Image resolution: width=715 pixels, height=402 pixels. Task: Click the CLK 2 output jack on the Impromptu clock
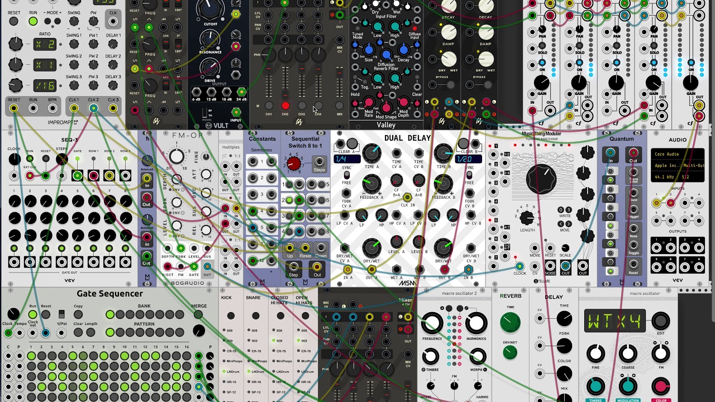click(93, 108)
